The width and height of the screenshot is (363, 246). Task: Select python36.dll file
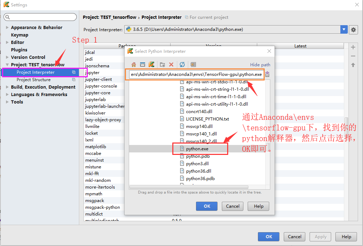198,171
